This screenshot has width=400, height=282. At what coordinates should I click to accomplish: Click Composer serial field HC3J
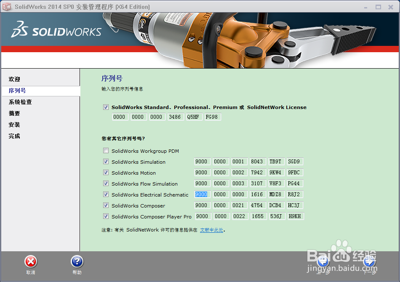295,205
